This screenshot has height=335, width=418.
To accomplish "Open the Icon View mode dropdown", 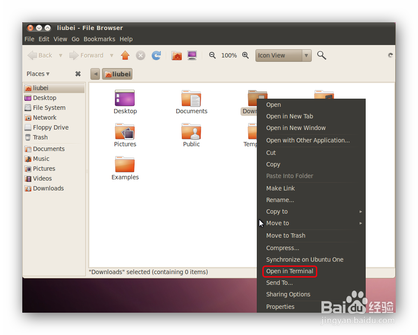I will point(283,55).
